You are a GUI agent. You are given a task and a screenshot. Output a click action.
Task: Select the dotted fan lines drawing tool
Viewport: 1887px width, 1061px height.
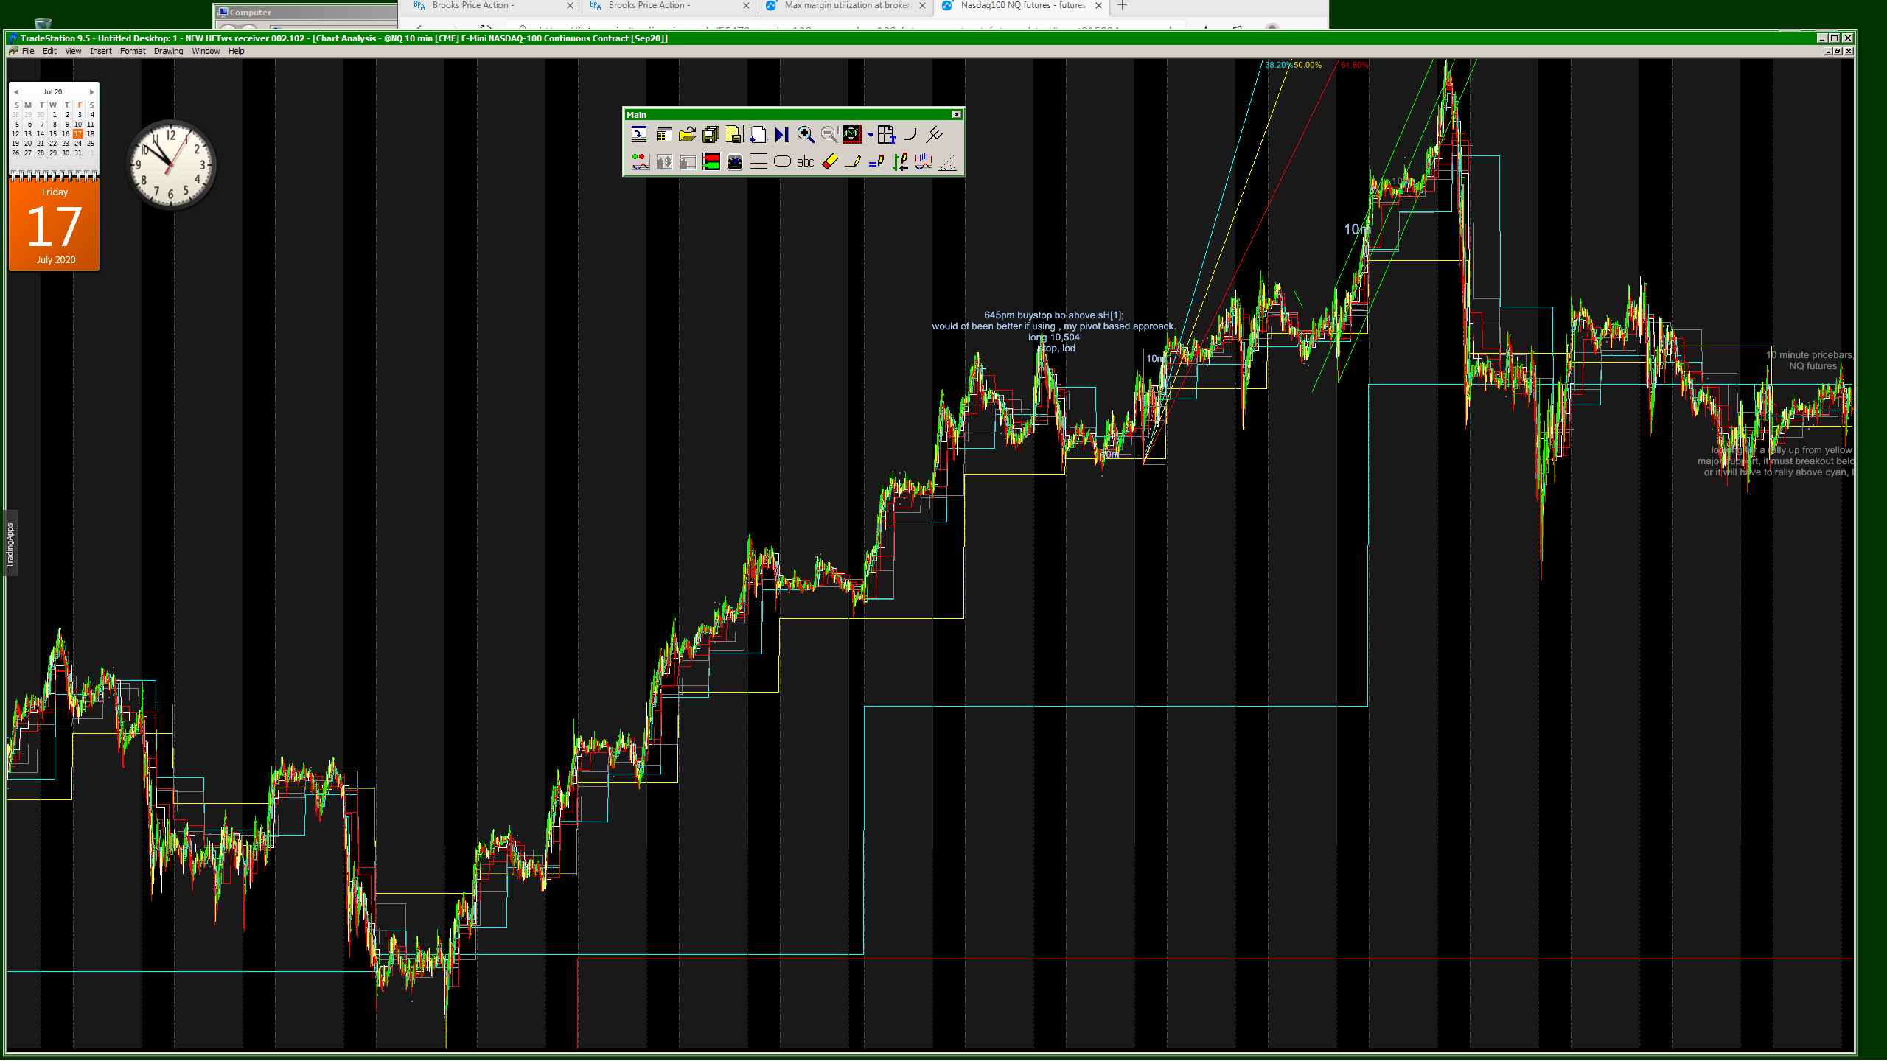click(x=948, y=161)
